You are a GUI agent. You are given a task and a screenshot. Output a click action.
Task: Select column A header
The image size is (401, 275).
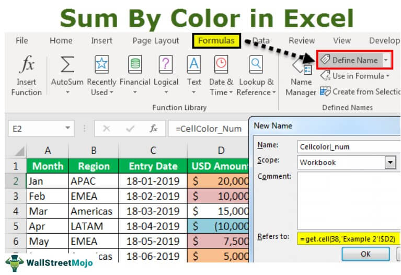tap(48, 151)
